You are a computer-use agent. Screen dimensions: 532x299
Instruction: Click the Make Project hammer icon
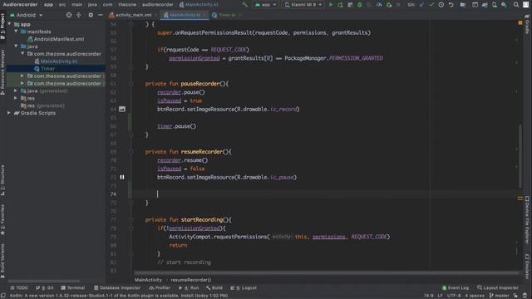[x=244, y=5]
